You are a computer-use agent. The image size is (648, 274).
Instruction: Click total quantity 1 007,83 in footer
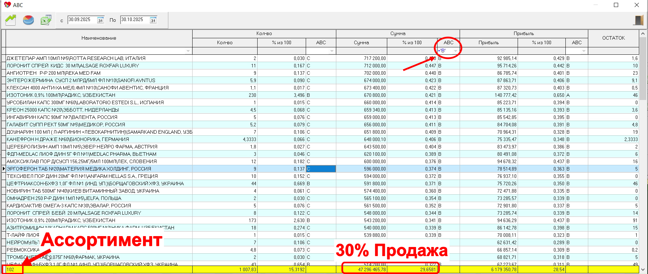[x=225, y=269]
